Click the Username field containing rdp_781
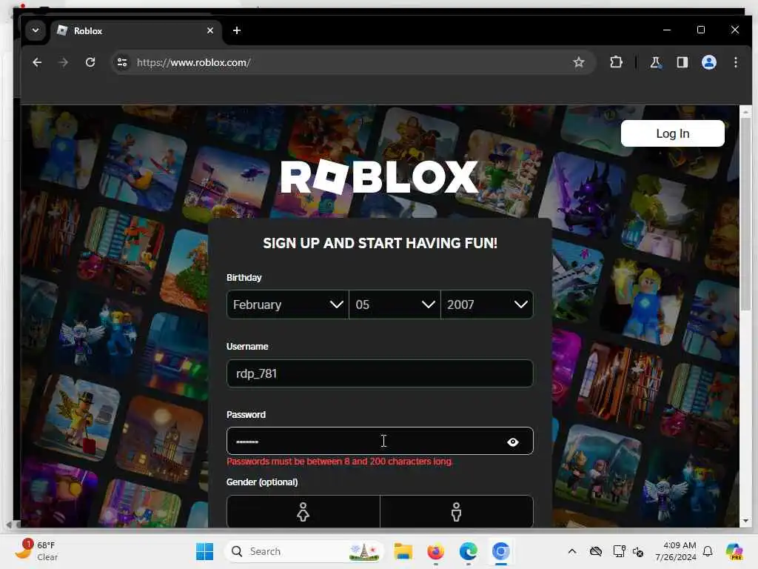Image resolution: width=758 pixels, height=569 pixels. pos(380,373)
